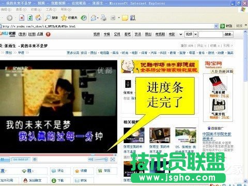
Task: Click the Mail envelope toolbar icon
Action: coord(94,18)
